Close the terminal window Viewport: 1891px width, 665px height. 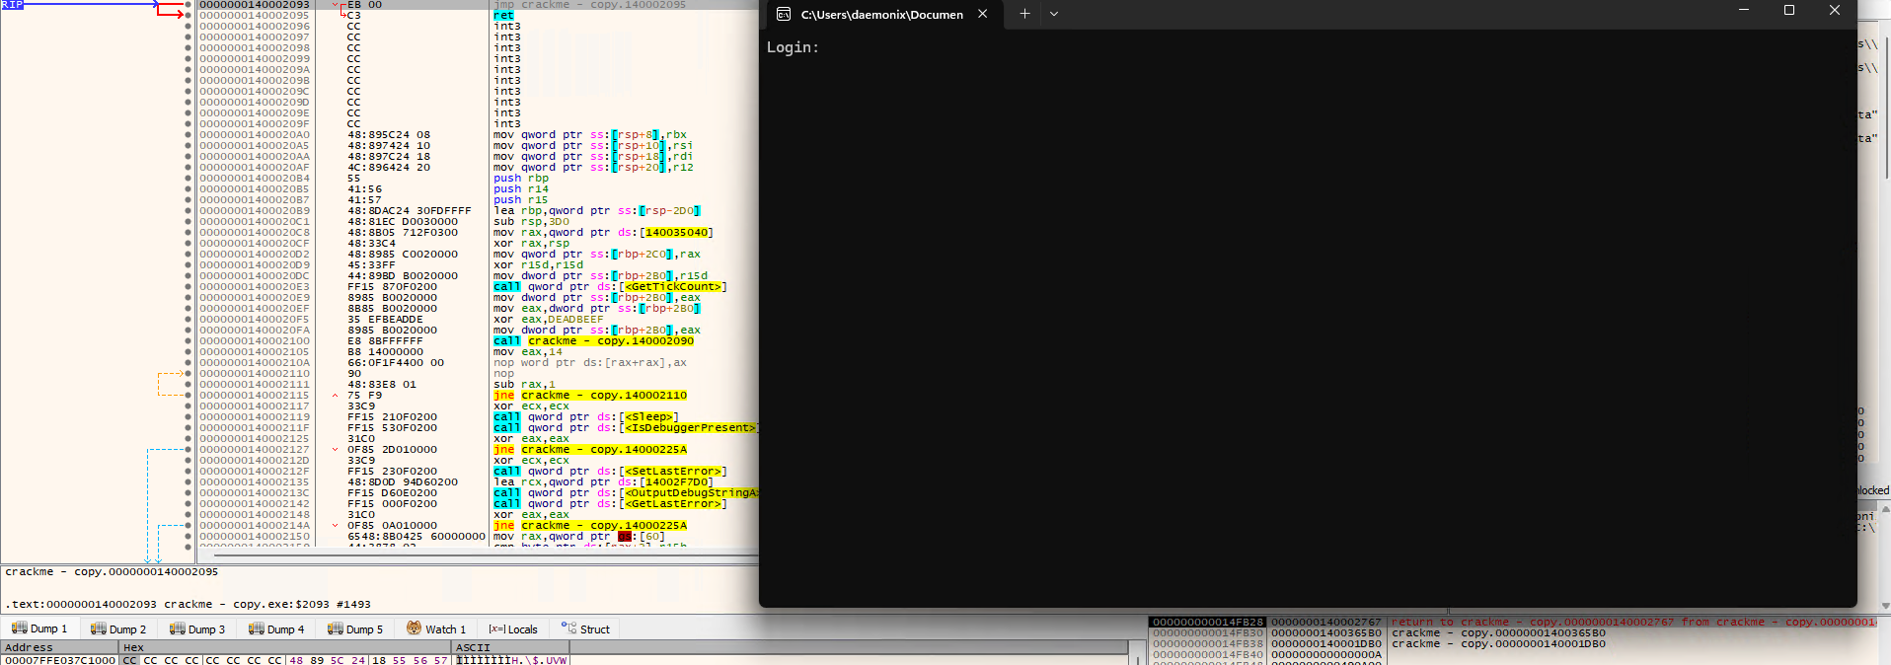pyautogui.click(x=1835, y=10)
